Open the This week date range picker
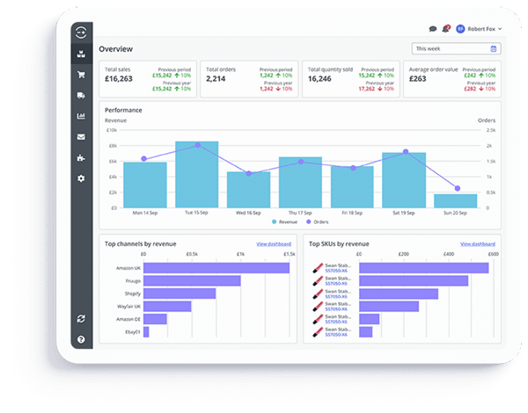 pyautogui.click(x=456, y=48)
